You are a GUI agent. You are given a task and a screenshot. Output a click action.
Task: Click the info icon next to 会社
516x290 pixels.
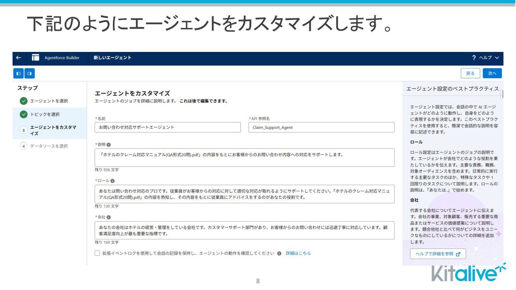[109, 217]
